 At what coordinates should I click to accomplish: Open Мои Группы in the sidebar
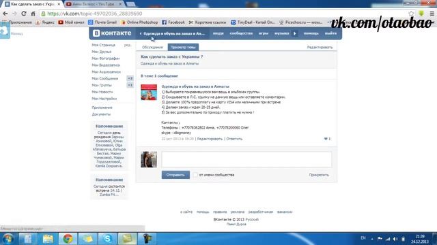[x=102, y=85]
